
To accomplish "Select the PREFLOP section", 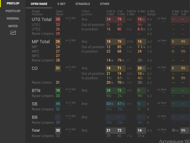I will pyautogui.click(x=13, y=4).
